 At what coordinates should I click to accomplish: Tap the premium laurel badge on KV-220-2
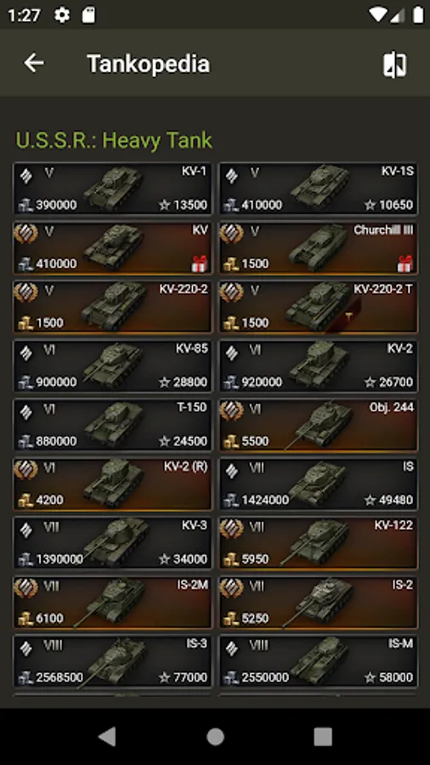coord(26,292)
